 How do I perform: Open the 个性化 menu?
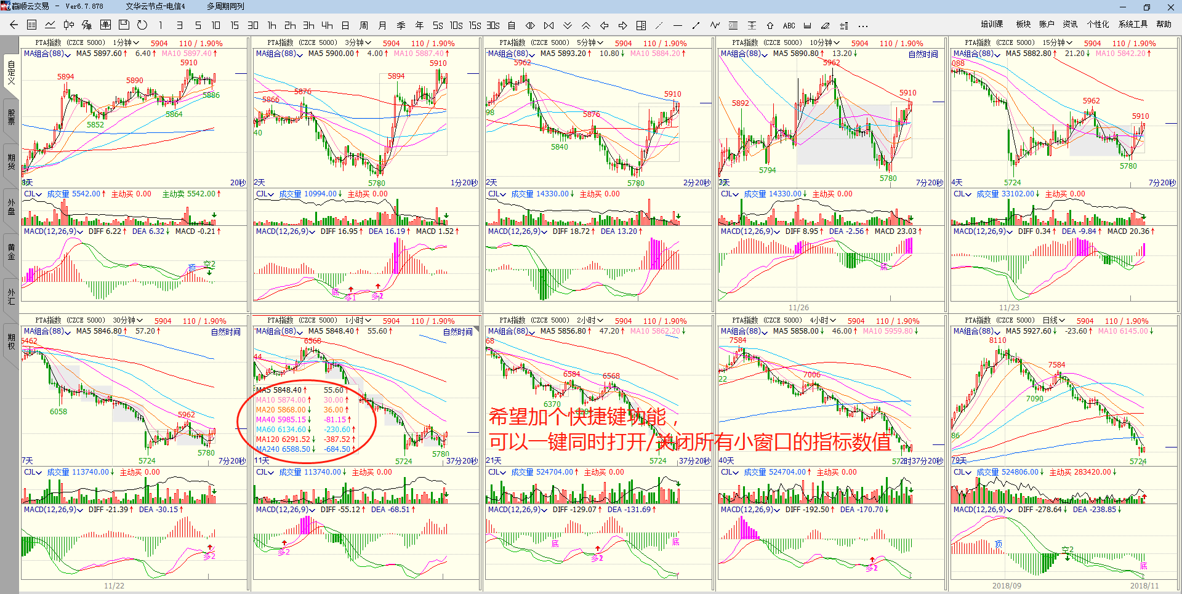click(x=1098, y=25)
